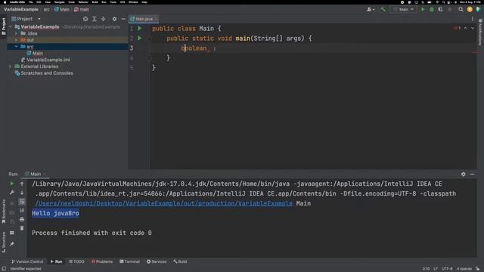Hide the Project panel with minus icon
Screen dimensions: 484x272
(123, 19)
